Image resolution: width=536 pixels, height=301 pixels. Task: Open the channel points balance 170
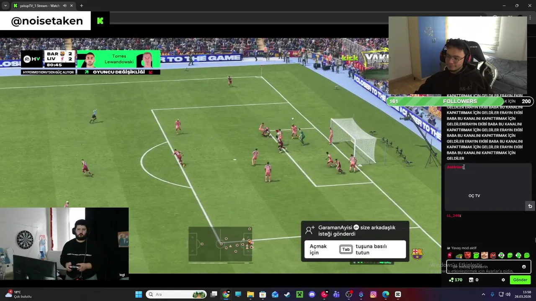coord(455,280)
